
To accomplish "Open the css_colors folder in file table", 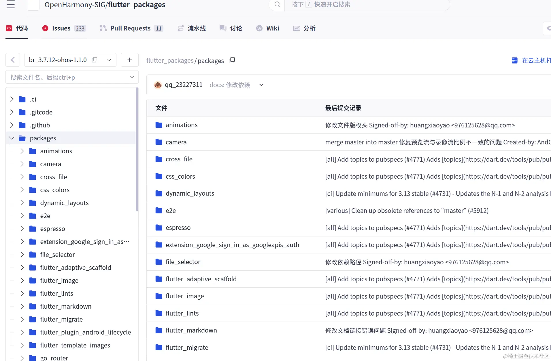I will [180, 176].
